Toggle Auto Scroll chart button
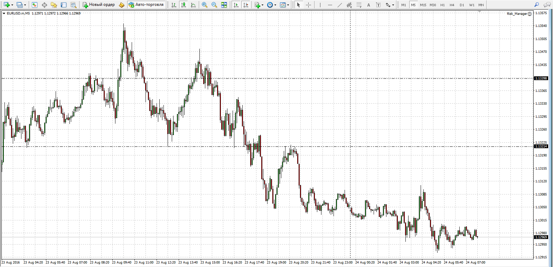Screen dimensions: 553x267 pyautogui.click(x=236, y=5)
